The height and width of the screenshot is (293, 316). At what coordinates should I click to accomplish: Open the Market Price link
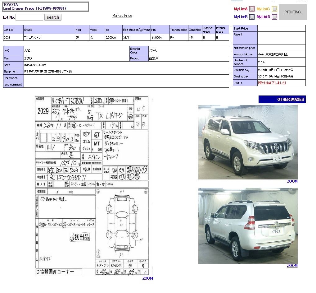pyautogui.click(x=122, y=16)
